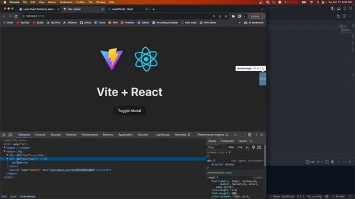Toggle .cls element classes panel
355x199 pixels.
(240, 148)
